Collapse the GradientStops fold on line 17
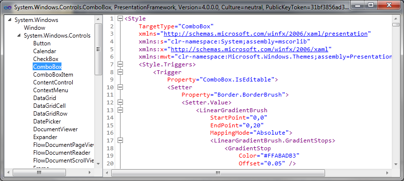Viewport: 404px width, 181px height. pos(120,141)
